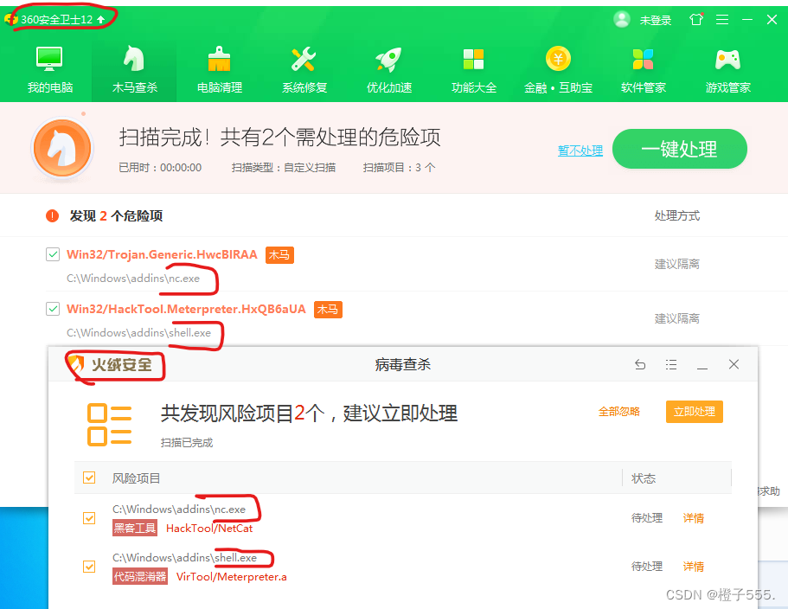The image size is (788, 609).
Task: Open 系统修复 wrench icon
Action: pyautogui.click(x=304, y=69)
